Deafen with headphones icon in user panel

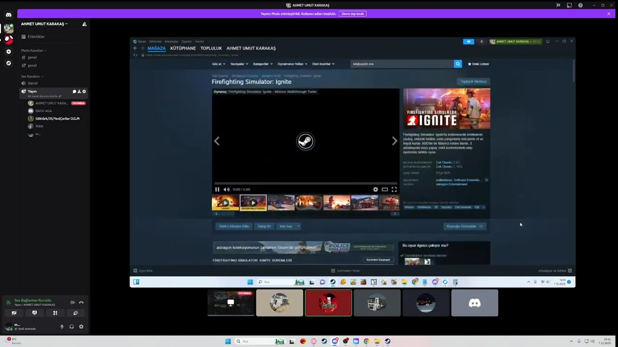71,327
